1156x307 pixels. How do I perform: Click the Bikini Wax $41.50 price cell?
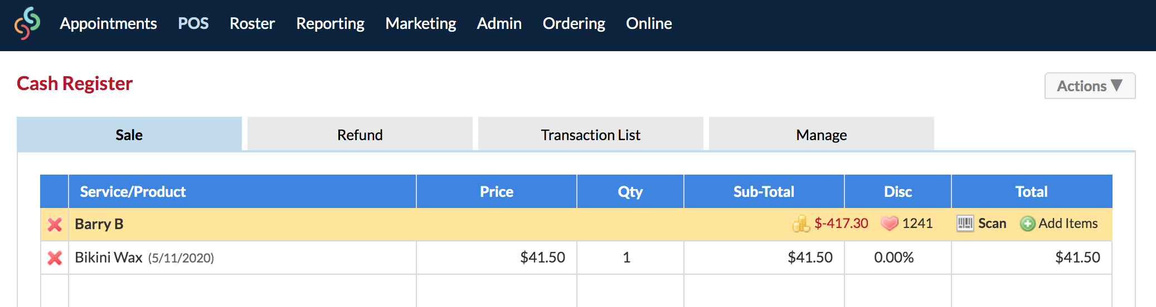[497, 258]
